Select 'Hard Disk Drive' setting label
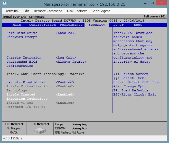This screenshot has width=169, height=143. (x=22, y=33)
